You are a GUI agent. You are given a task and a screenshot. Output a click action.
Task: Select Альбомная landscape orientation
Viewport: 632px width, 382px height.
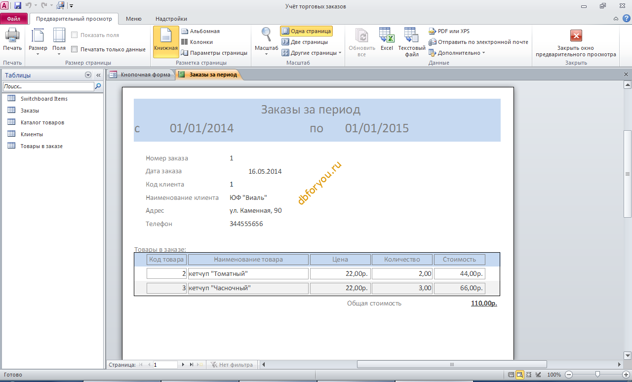200,31
